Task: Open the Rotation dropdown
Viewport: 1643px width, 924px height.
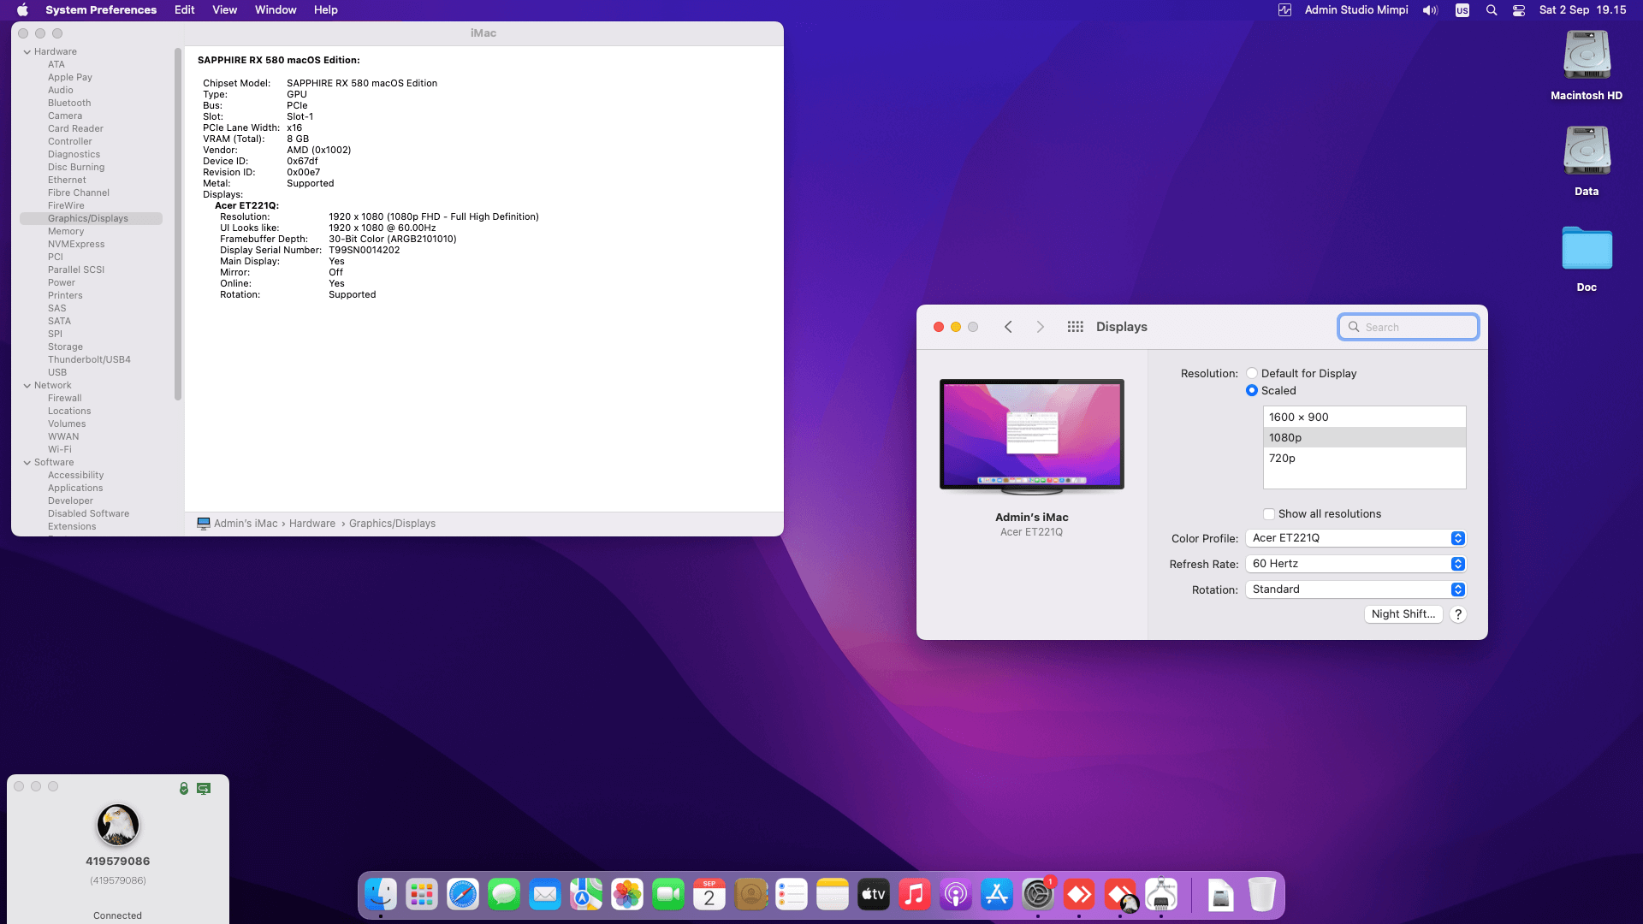Action: 1355,589
